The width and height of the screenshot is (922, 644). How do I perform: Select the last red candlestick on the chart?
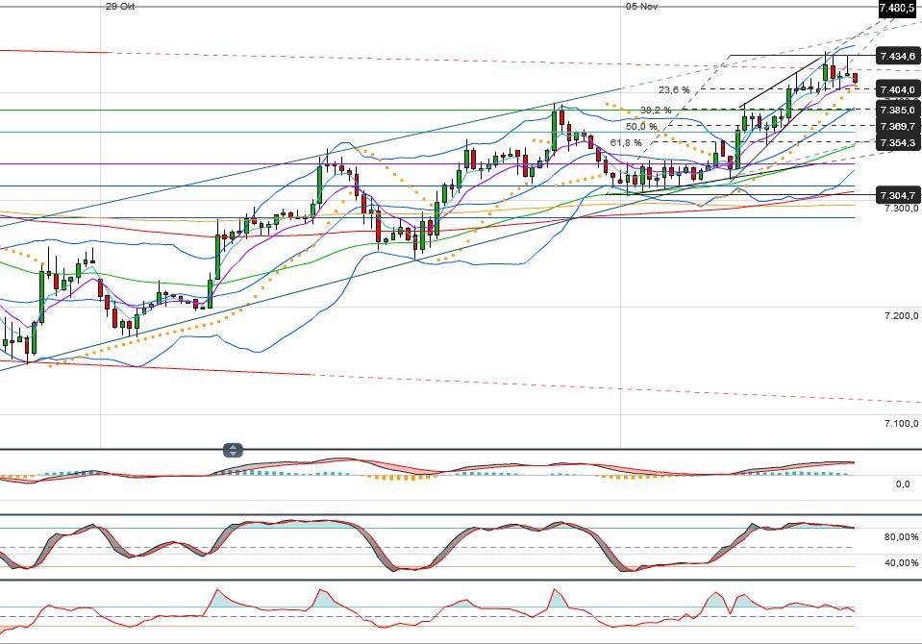[855, 79]
